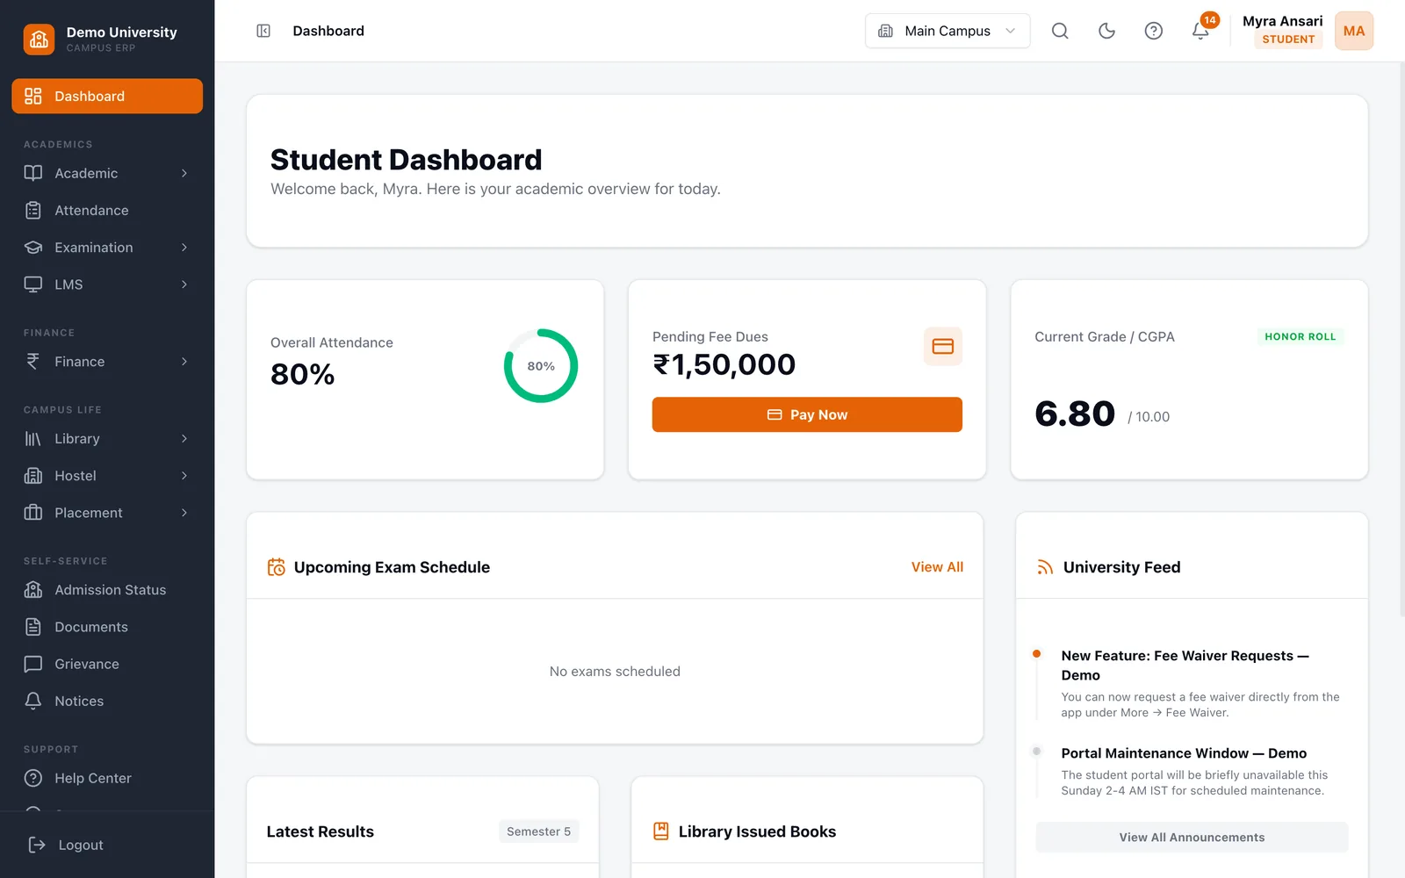Click View All Announcements button

point(1192,838)
